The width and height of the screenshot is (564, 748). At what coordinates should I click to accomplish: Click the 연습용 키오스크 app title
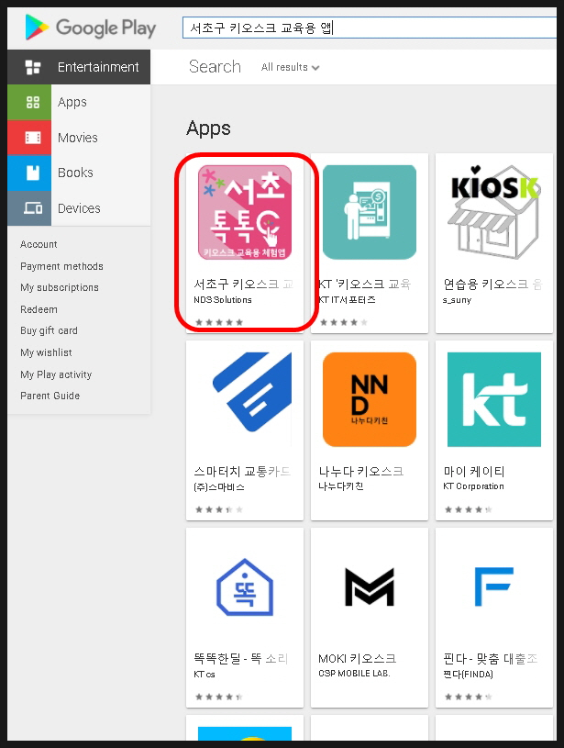[493, 284]
